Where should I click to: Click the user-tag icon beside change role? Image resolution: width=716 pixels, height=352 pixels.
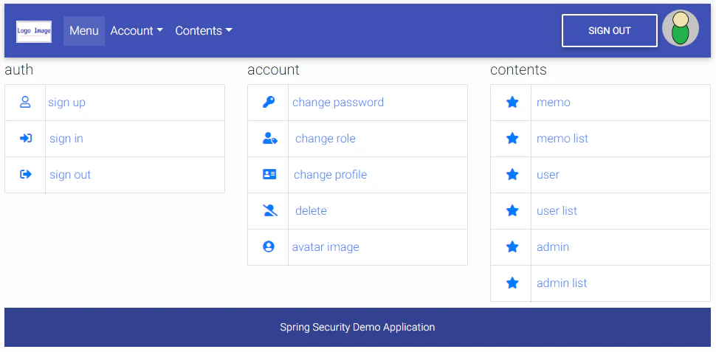[x=270, y=138]
